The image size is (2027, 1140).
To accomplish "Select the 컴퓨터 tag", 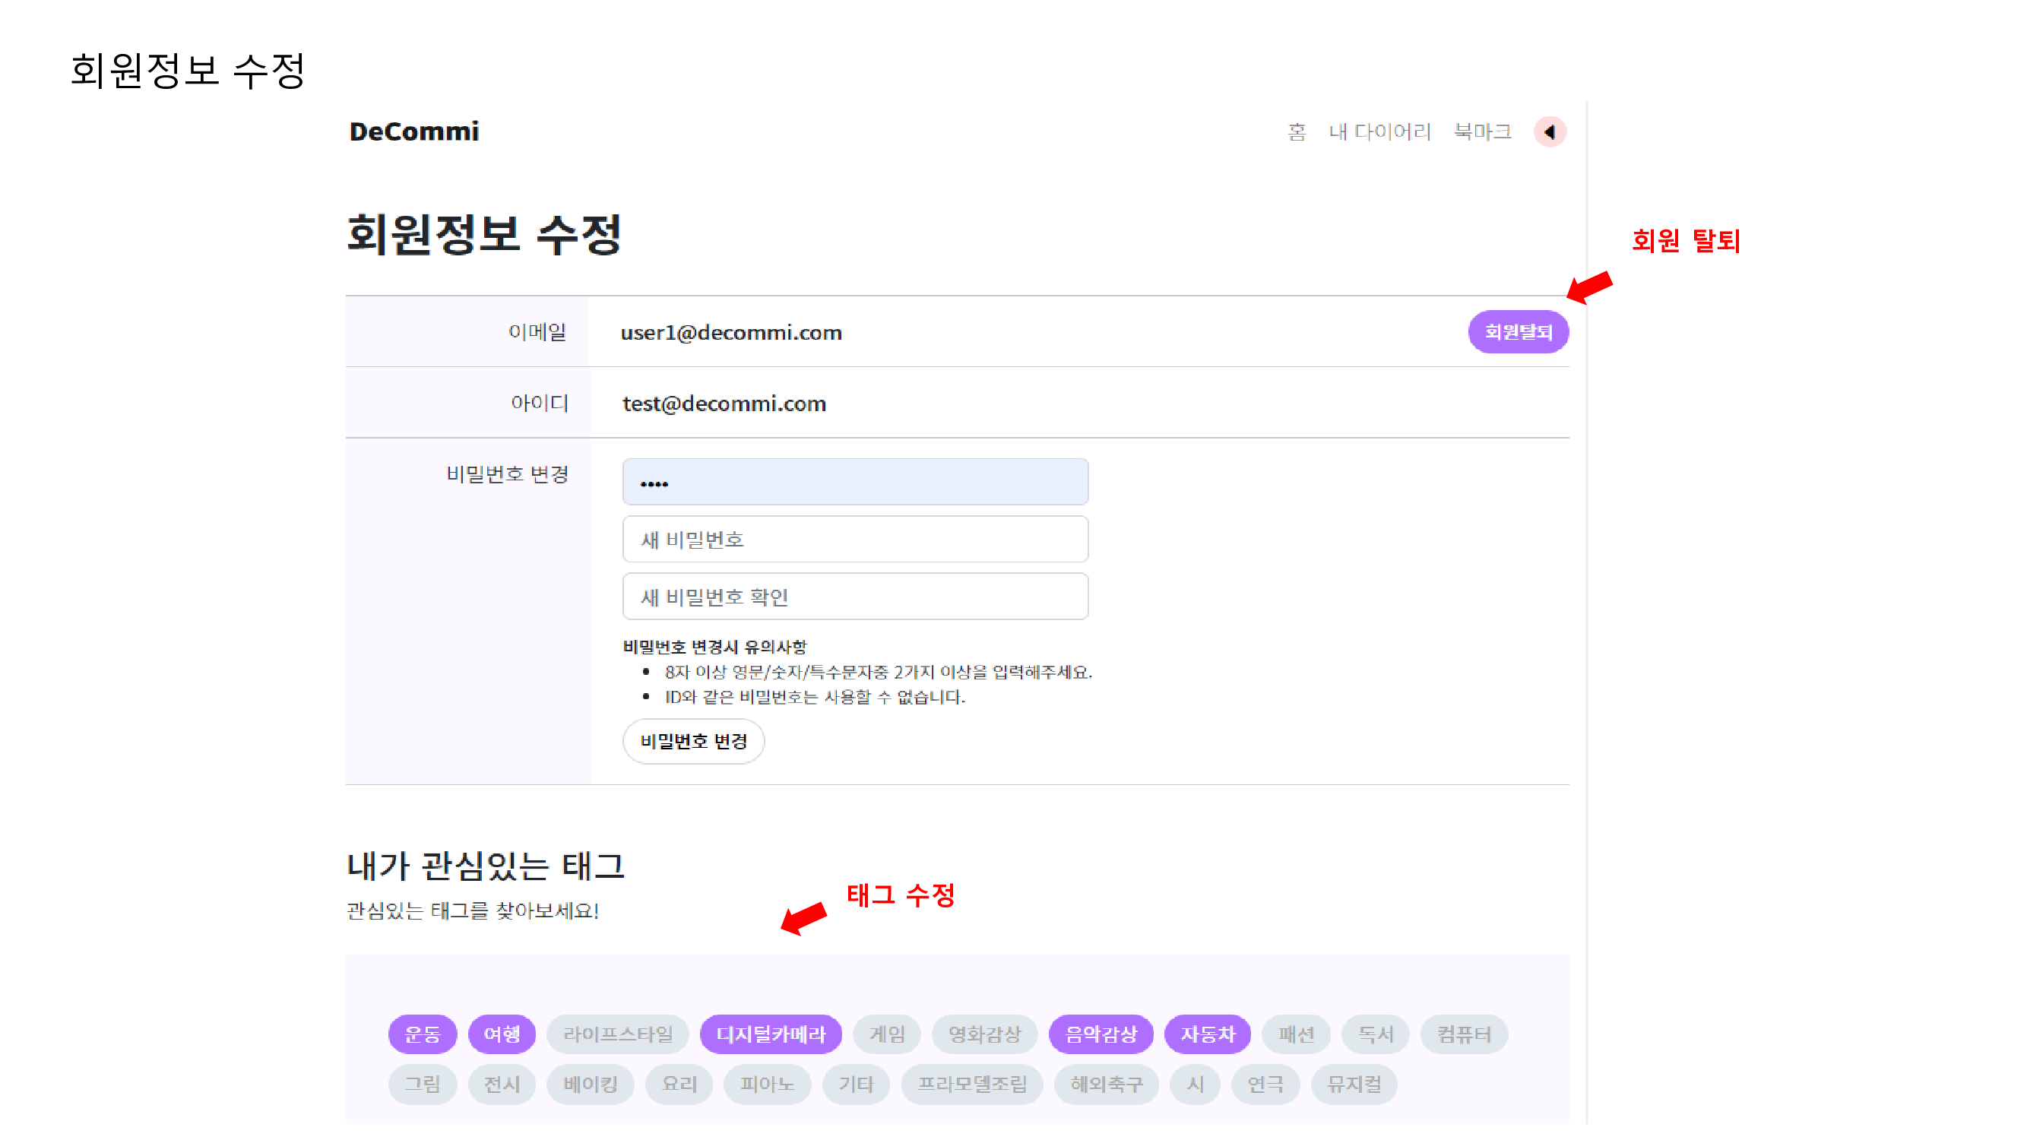I will pyautogui.click(x=1465, y=1034).
